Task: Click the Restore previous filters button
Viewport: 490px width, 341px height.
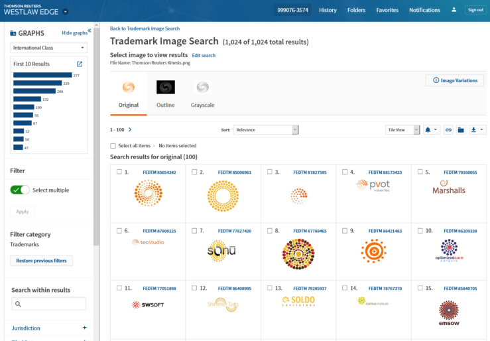Action: 41,261
